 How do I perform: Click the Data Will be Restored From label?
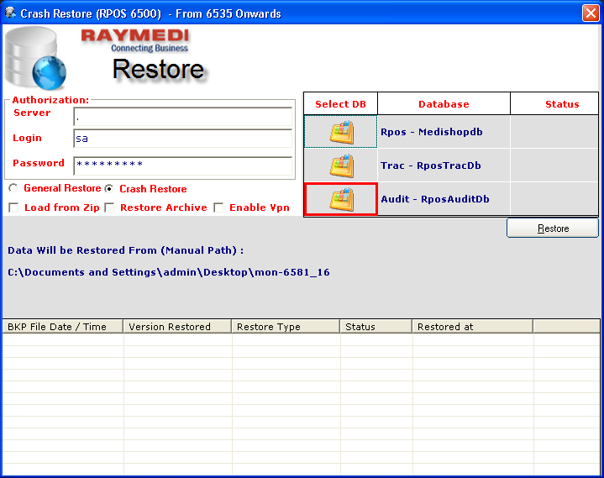125,250
